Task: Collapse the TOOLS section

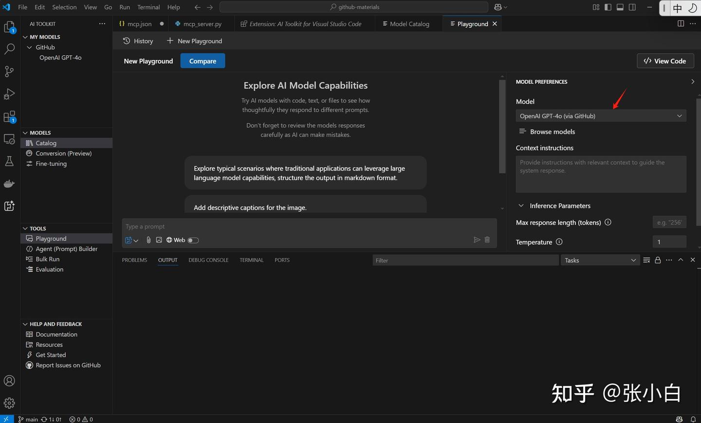Action: (25, 228)
